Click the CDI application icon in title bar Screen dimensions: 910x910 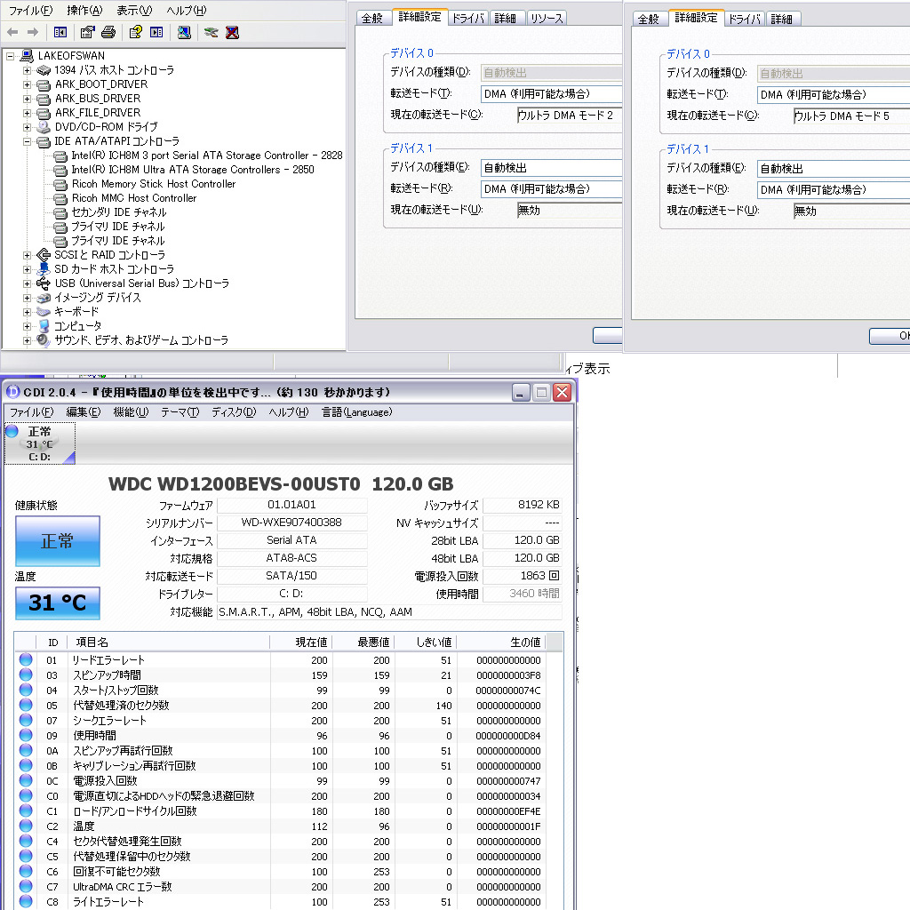coord(12,392)
